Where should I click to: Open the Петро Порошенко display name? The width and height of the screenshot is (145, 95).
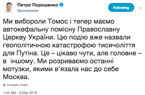pyautogui.click(x=38, y=5)
